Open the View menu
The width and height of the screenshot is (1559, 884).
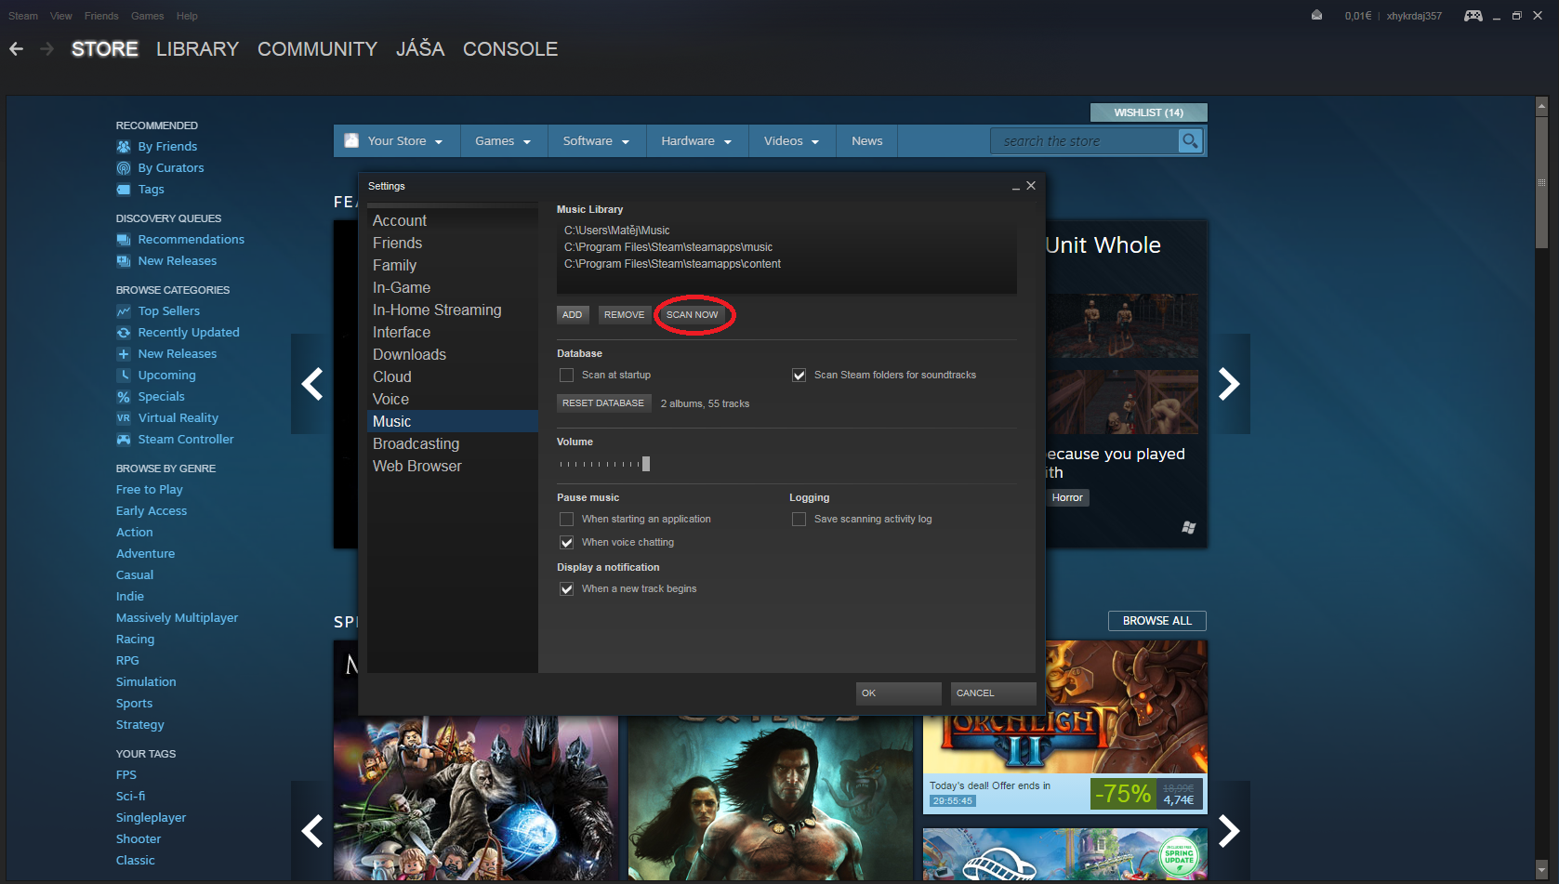61,16
